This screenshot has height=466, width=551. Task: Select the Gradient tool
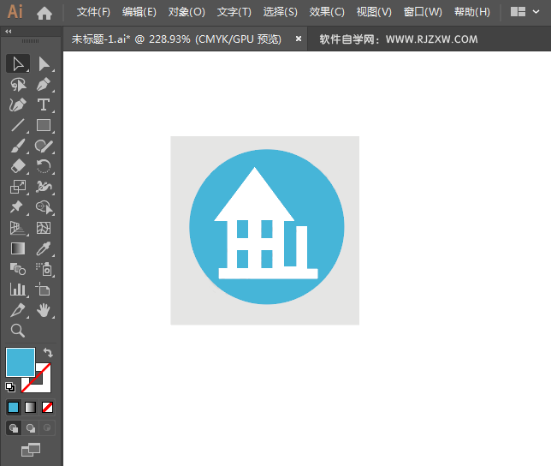(x=18, y=248)
